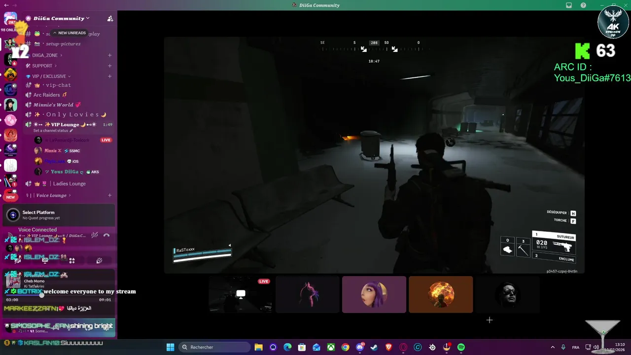Screen dimensions: 631x355
Task: Expand the SUPPORT category
Action: [x=42, y=66]
